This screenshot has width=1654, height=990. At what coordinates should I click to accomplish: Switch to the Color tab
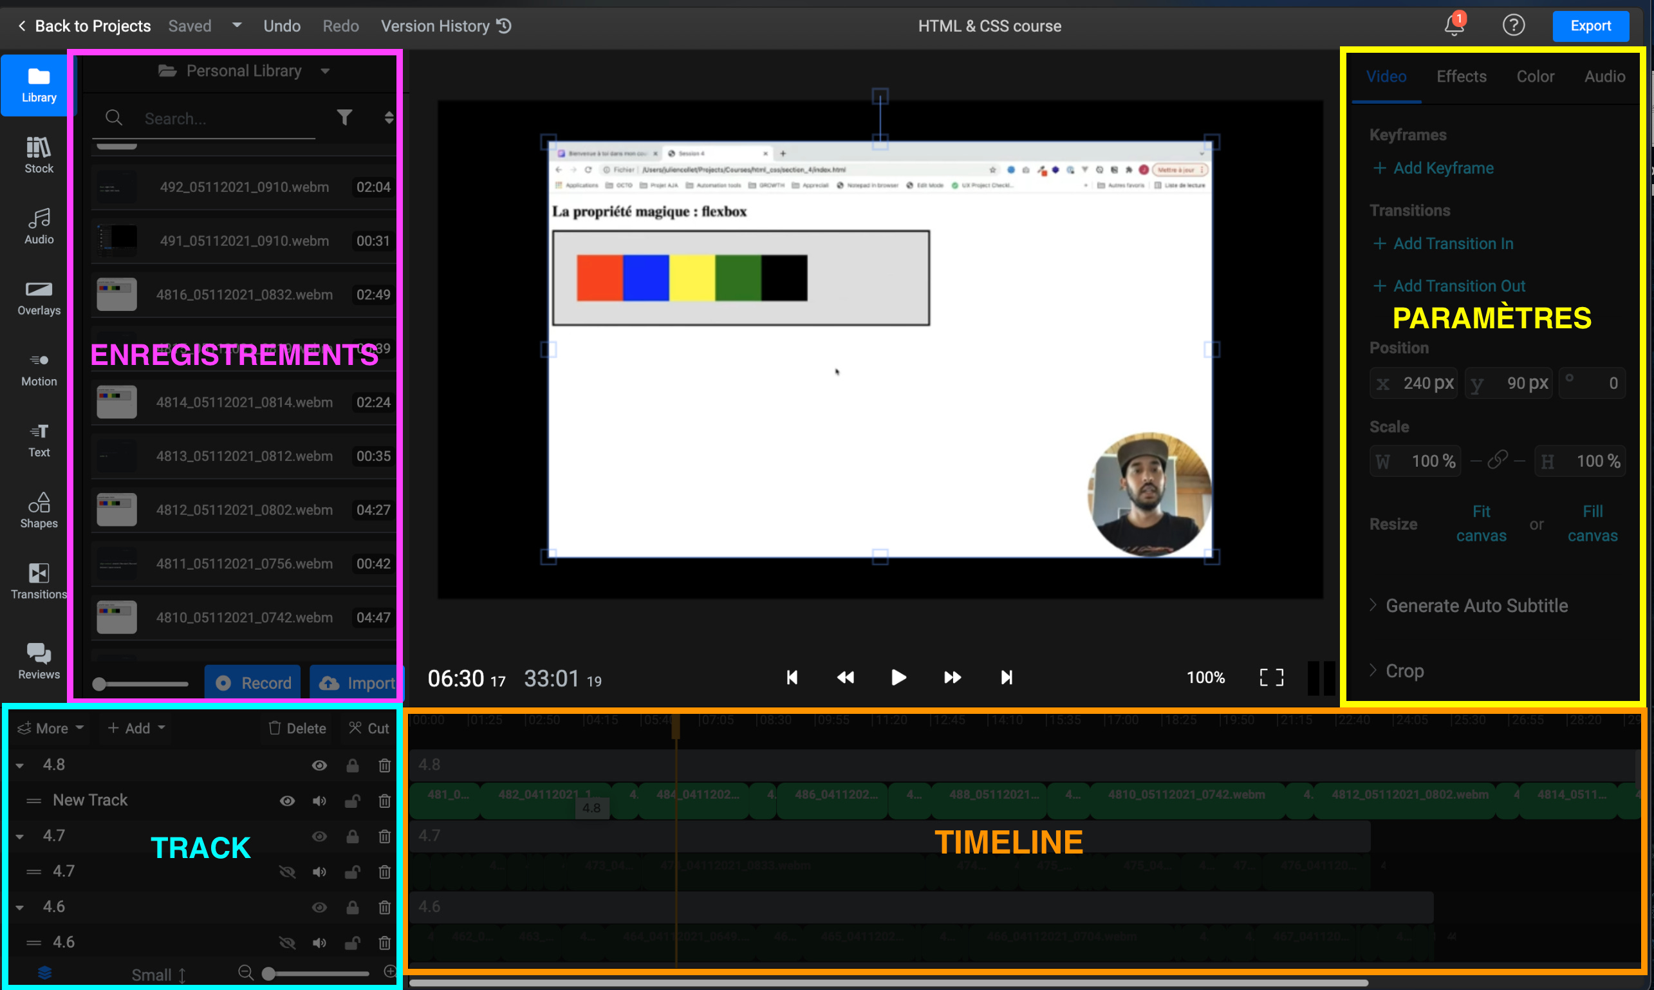coord(1535,77)
